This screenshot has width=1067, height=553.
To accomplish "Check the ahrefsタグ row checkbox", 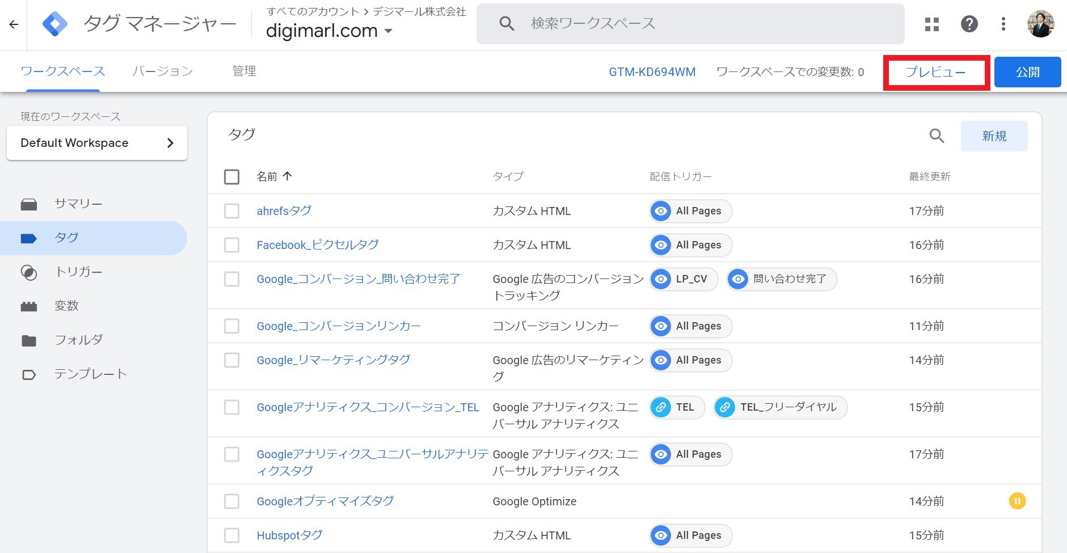I will point(231,211).
